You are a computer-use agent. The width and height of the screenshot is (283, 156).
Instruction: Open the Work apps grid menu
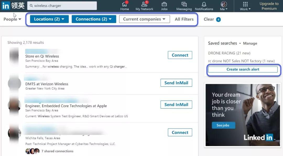245,6
